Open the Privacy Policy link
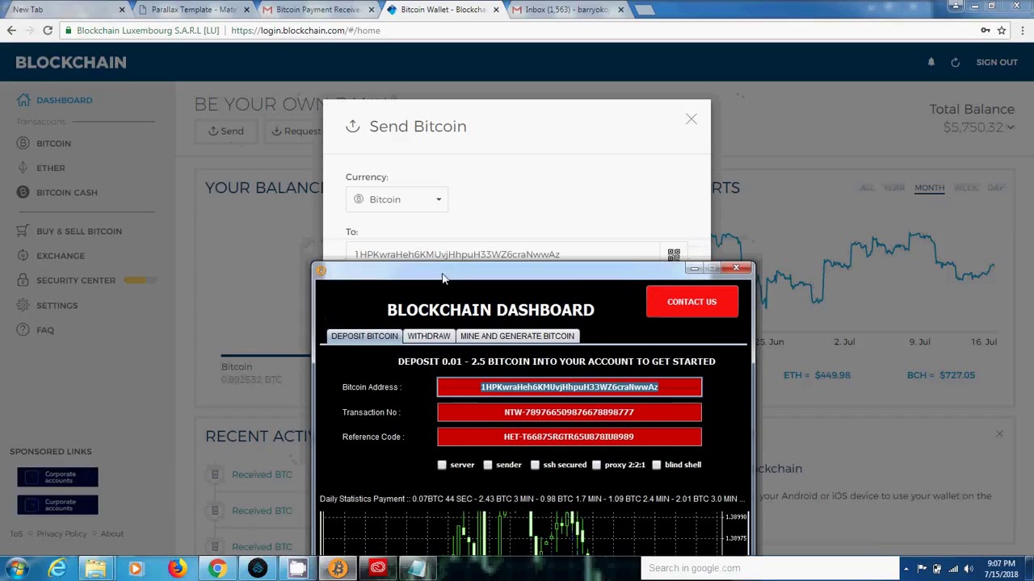This screenshot has height=581, width=1034. [61, 533]
